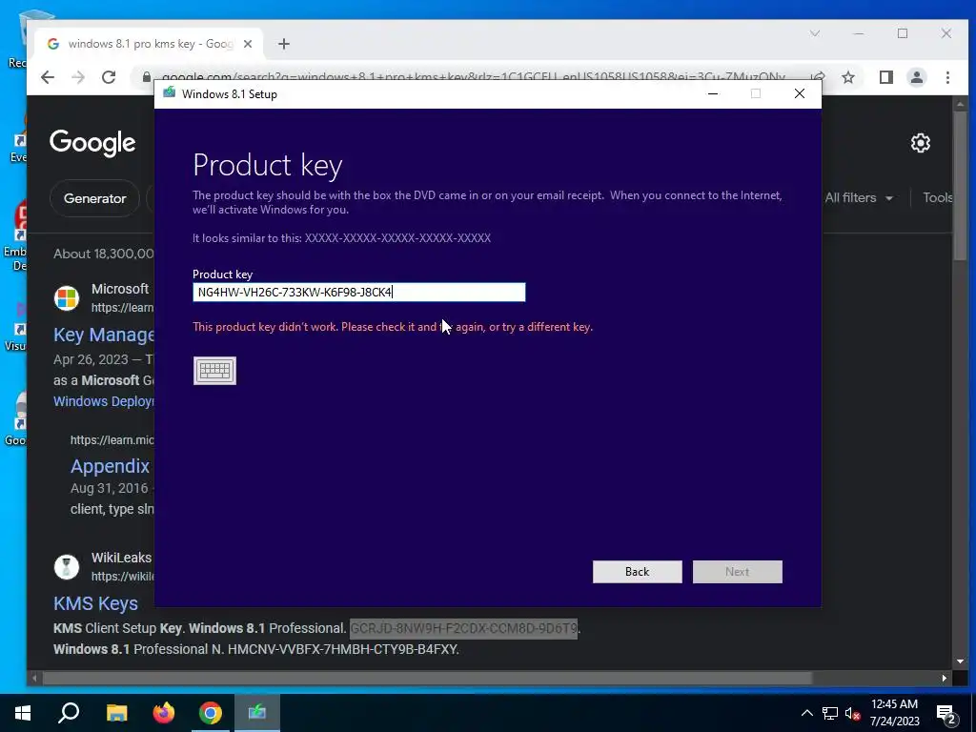Click the Chrome vertical scrollbar thumb
The width and height of the screenshot is (976, 732).
pos(959,187)
